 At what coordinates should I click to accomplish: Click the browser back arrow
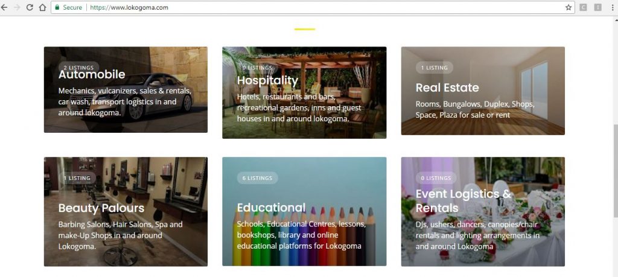click(x=5, y=7)
